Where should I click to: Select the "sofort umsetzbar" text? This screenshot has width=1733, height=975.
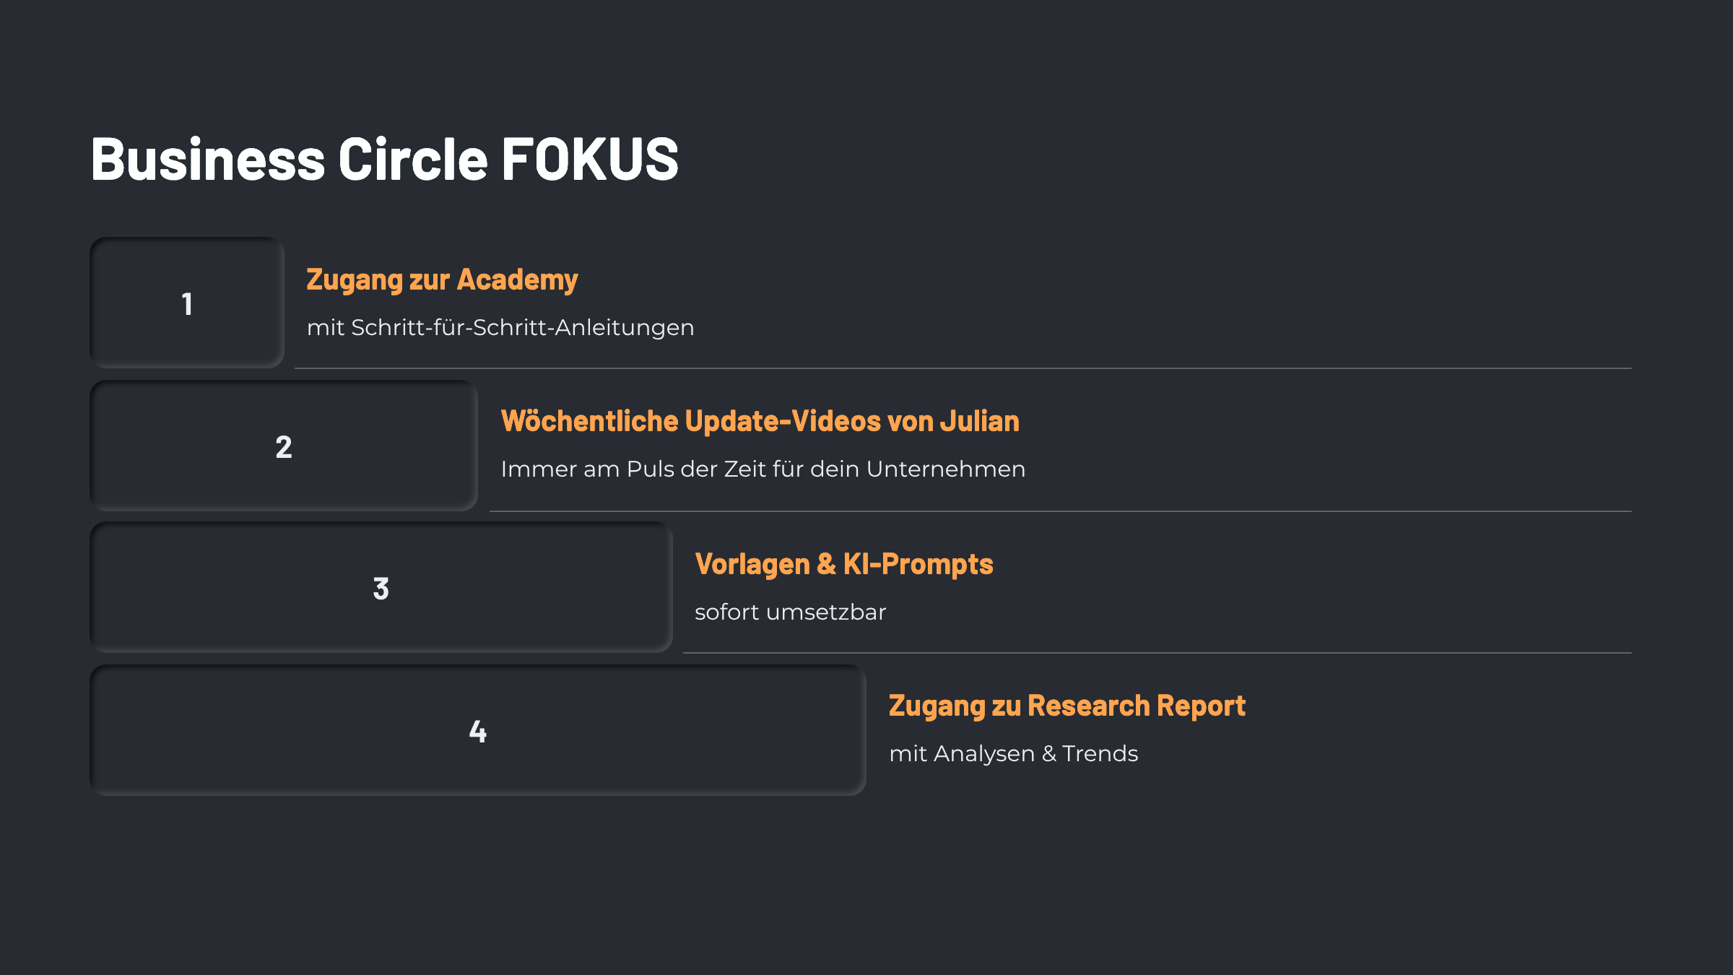point(790,612)
